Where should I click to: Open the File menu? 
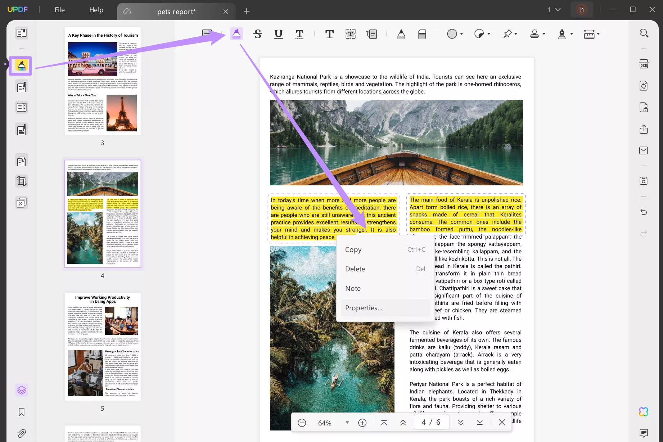click(x=60, y=10)
